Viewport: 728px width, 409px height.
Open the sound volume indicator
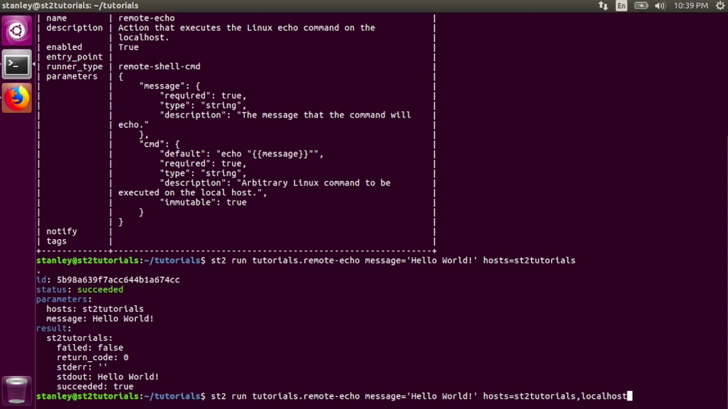[660, 6]
